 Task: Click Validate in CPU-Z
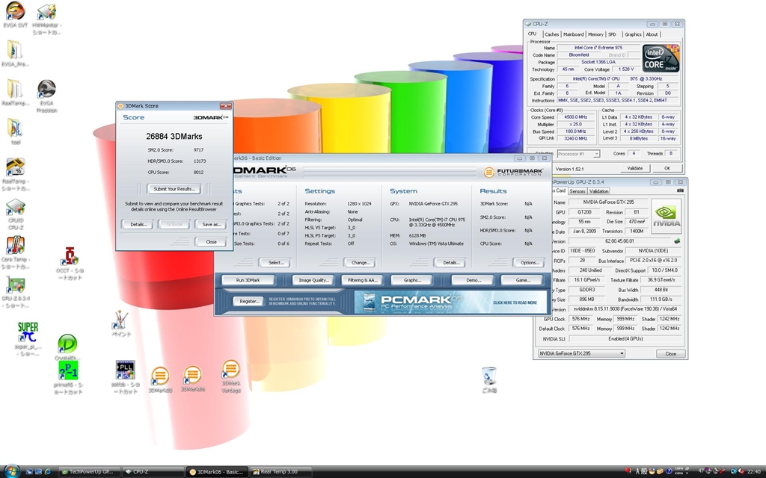[x=634, y=168]
